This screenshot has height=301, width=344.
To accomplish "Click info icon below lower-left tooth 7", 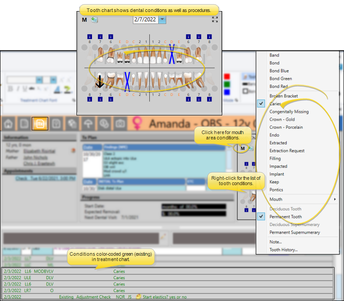I will 100,99.
